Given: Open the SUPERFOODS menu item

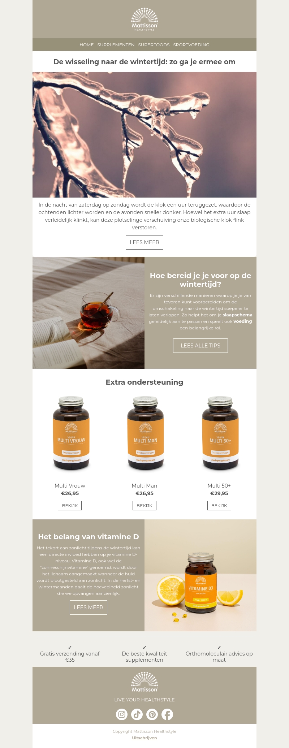Looking at the screenshot, I should (154, 45).
